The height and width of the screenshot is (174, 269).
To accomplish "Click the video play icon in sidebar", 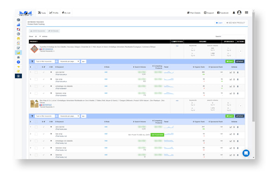I will click(19, 76).
